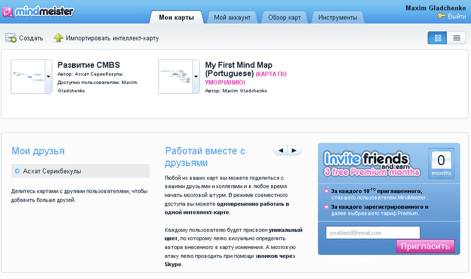Select friend Асхат Серикбекулы in list
The image size is (471, 279).
(80, 171)
